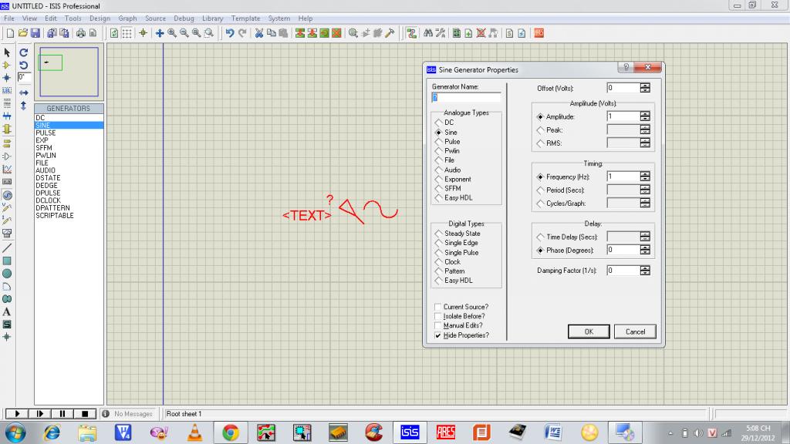Toggle the grid display icon
790x444 pixels.
point(127,33)
